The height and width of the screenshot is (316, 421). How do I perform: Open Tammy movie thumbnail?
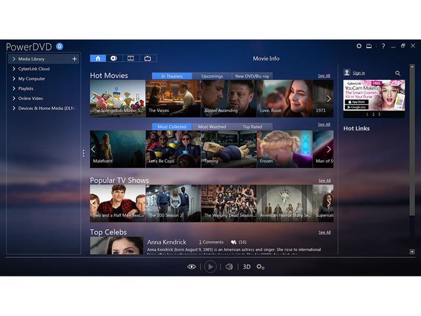coord(229,149)
